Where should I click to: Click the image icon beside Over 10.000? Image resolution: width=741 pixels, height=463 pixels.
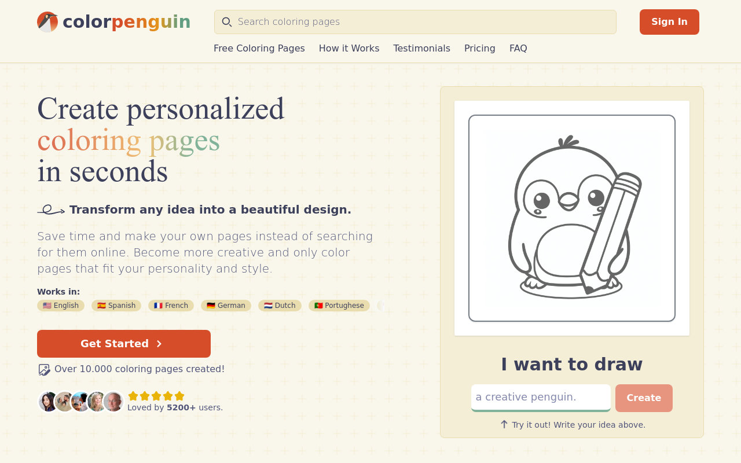44,369
